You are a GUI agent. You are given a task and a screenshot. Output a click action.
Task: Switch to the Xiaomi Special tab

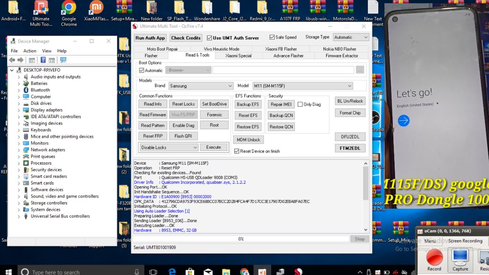point(238,56)
